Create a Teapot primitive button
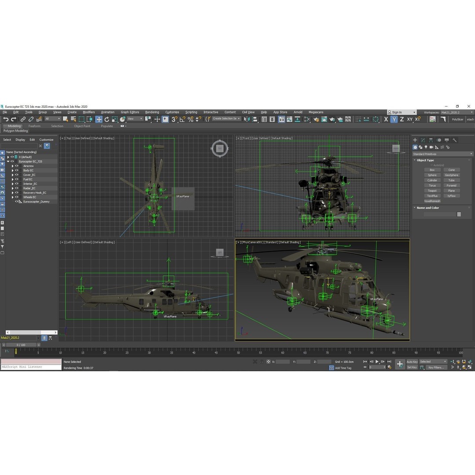Image resolution: width=475 pixels, height=475 pixels. click(432, 191)
